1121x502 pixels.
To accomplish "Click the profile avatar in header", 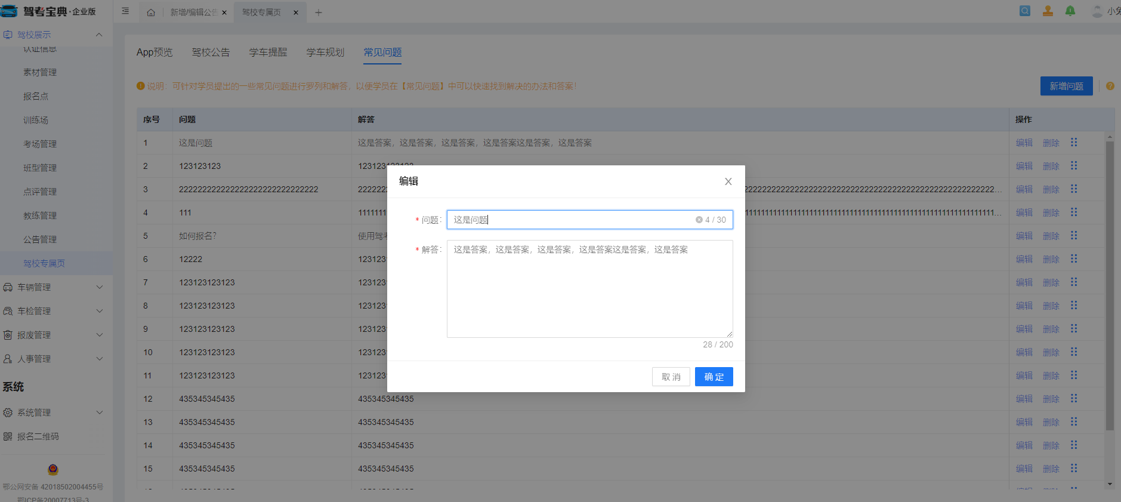I will 1097,11.
